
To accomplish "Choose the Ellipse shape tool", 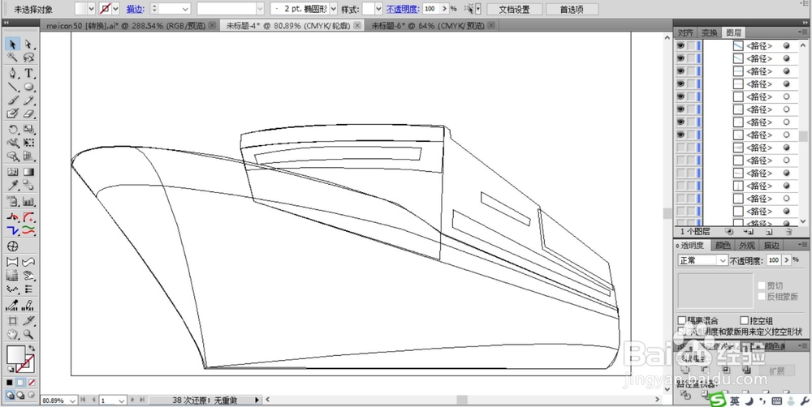I will point(29,87).
